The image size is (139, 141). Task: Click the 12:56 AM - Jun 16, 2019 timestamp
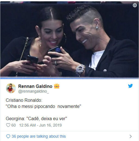coord(40,125)
